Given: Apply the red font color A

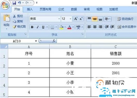Looking at the screenshot, I should click(70, 27).
